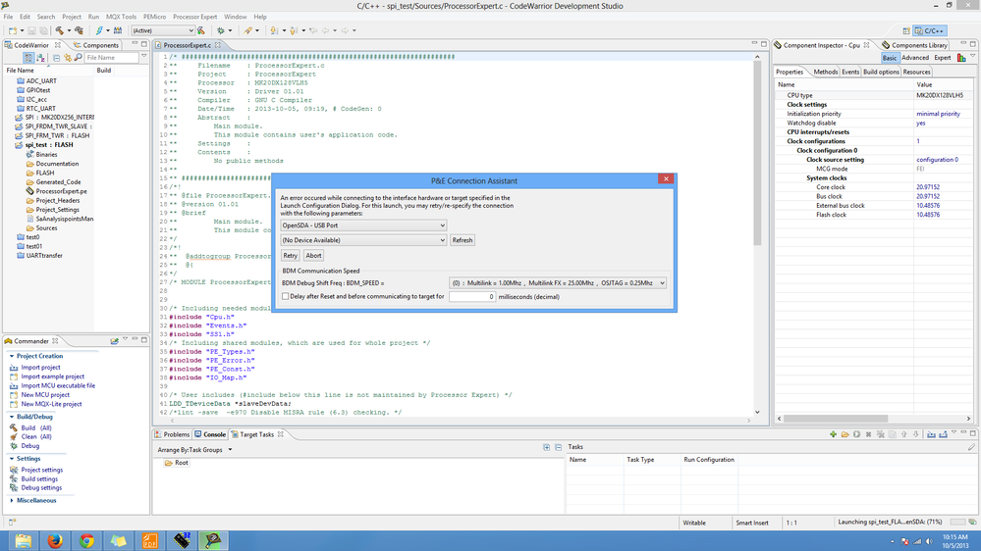Screen dimensions: 981x551
Task: Click the bar chart icon in Component Inspector
Action: click(x=961, y=58)
